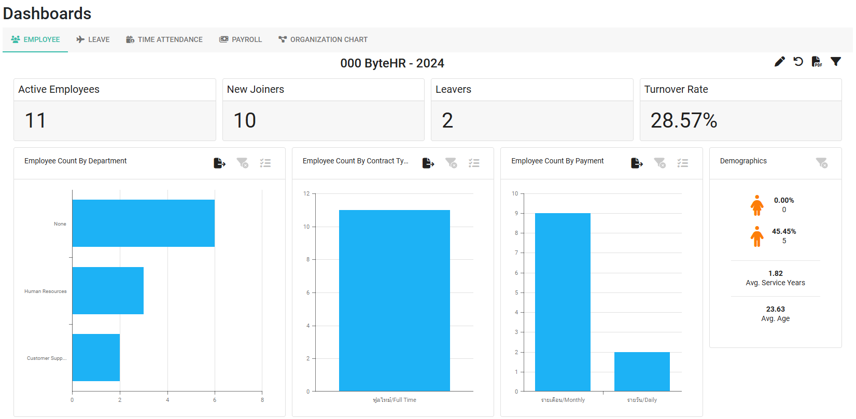This screenshot has height=419, width=856.
Task: Open the Employee dashboard tab
Action: click(35, 39)
